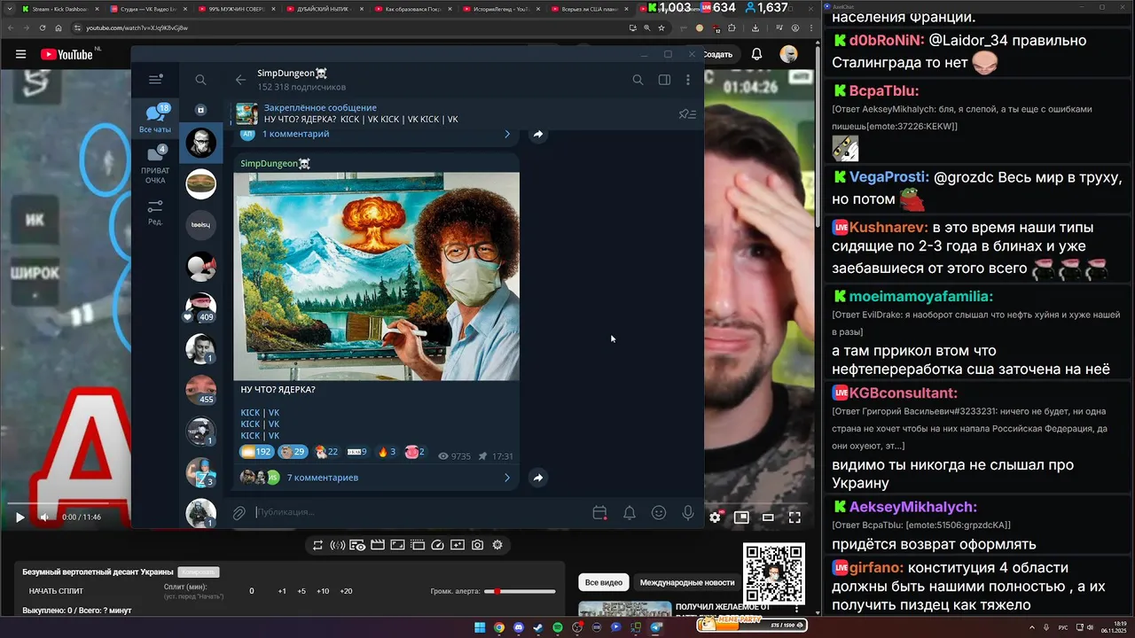Click the Ред. edit folders button
Image resolution: width=1135 pixels, height=638 pixels.
[x=155, y=213]
